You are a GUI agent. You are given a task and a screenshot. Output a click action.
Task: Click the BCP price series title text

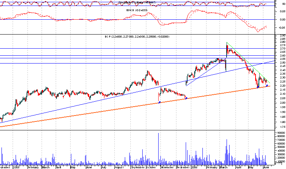137,37
